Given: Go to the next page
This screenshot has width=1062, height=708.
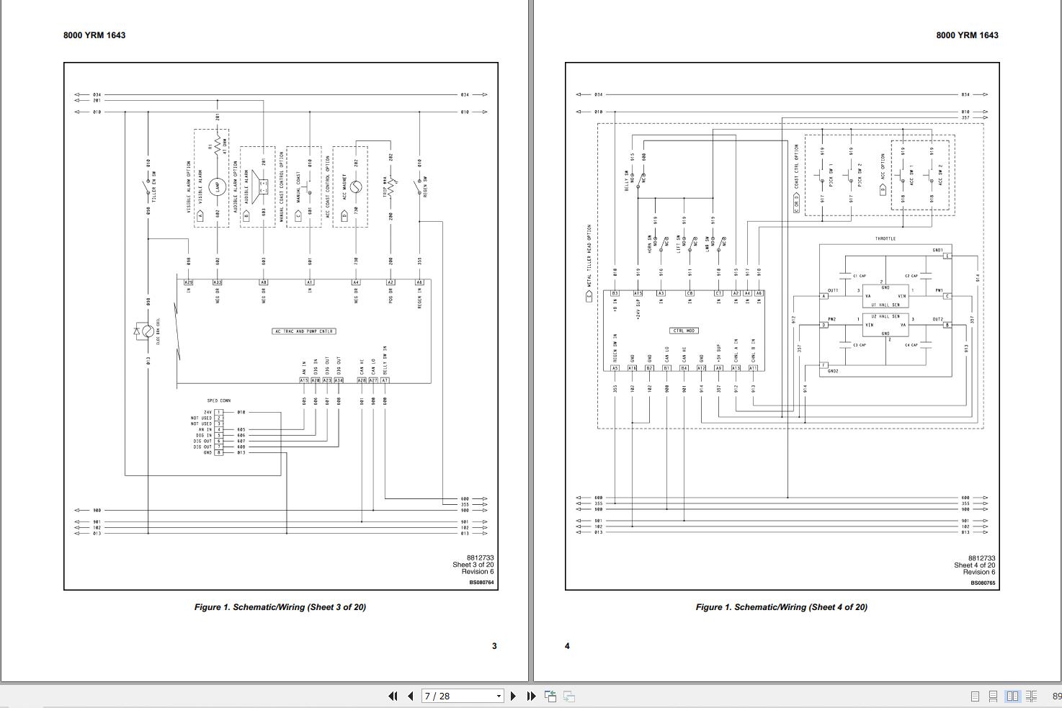Looking at the screenshot, I should pos(513,696).
